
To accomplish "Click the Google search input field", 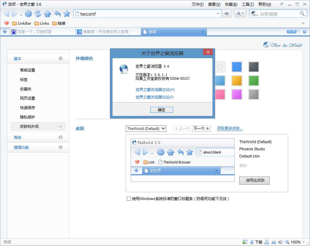I will [x=279, y=14].
